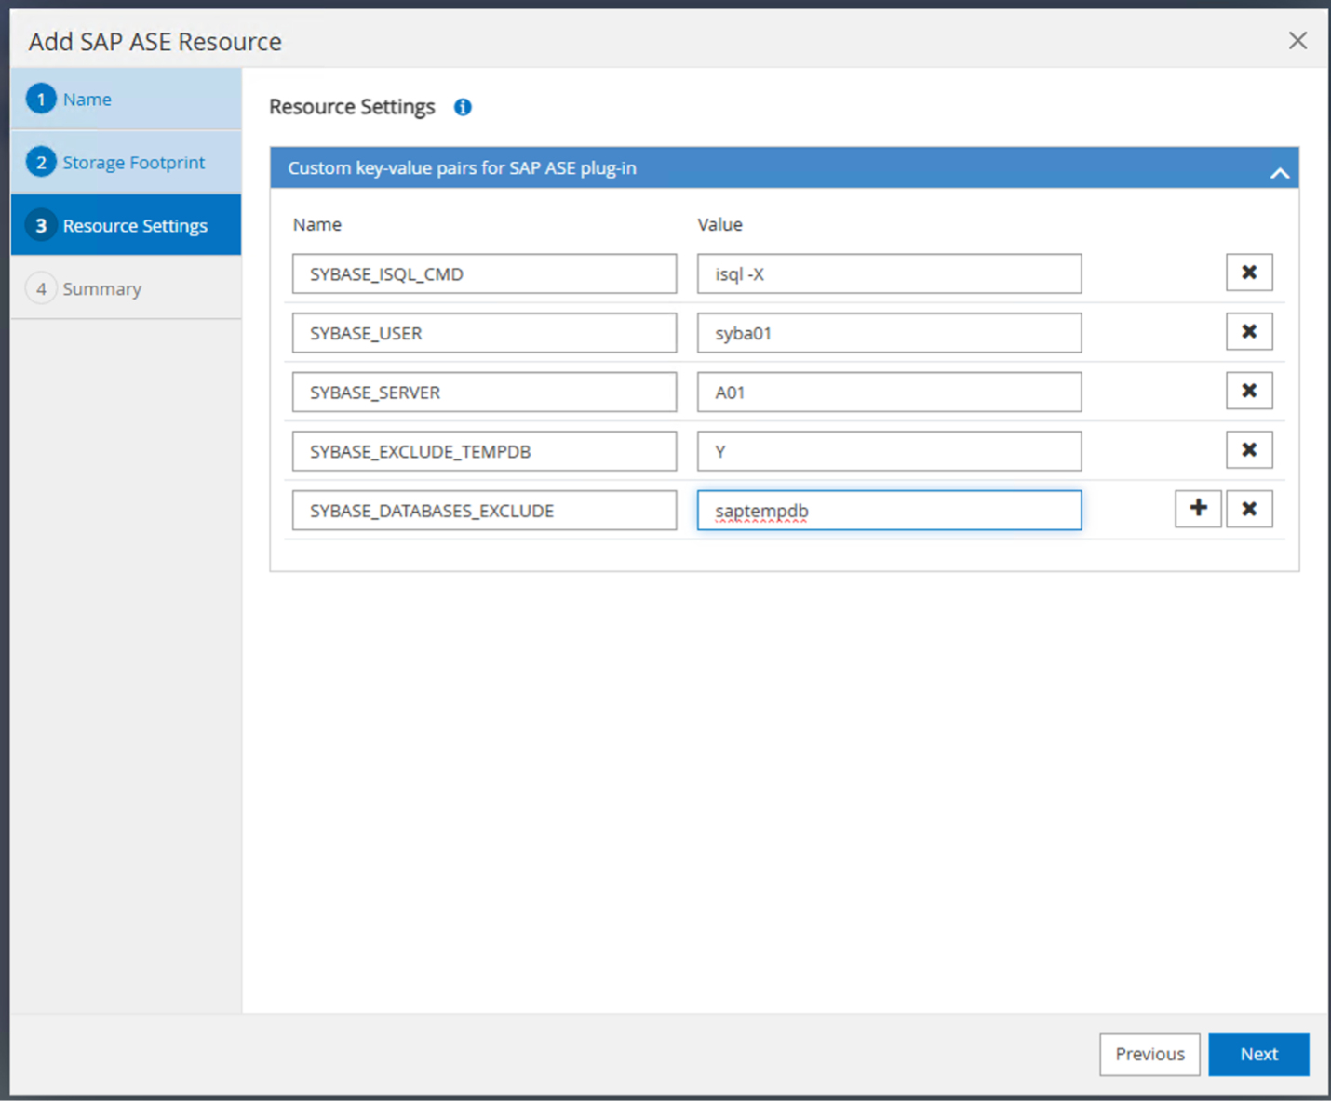Remove the SYBASE_SERVER entry
This screenshot has height=1105, width=1331.
coord(1248,391)
